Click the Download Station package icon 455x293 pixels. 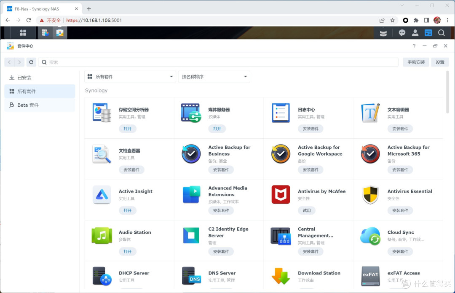281,276
